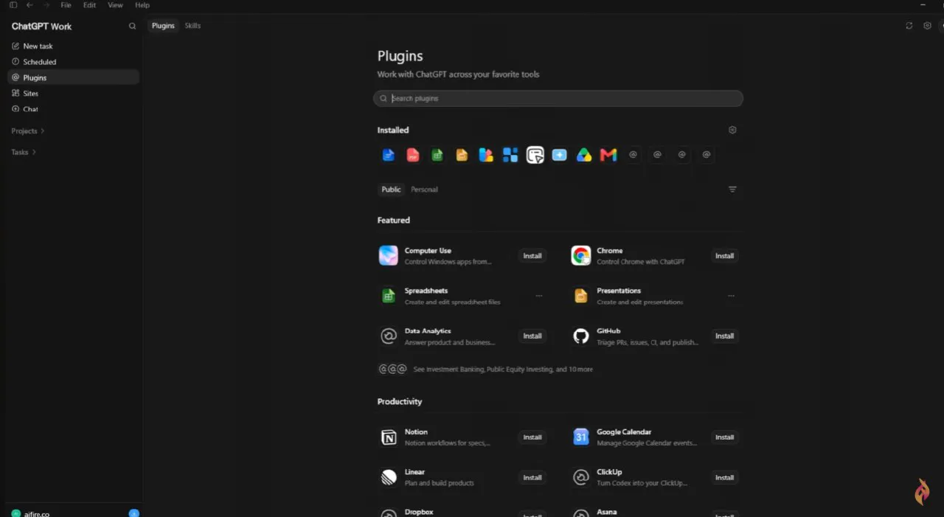Go forward with the right arrow
The image size is (944, 517).
(x=46, y=5)
